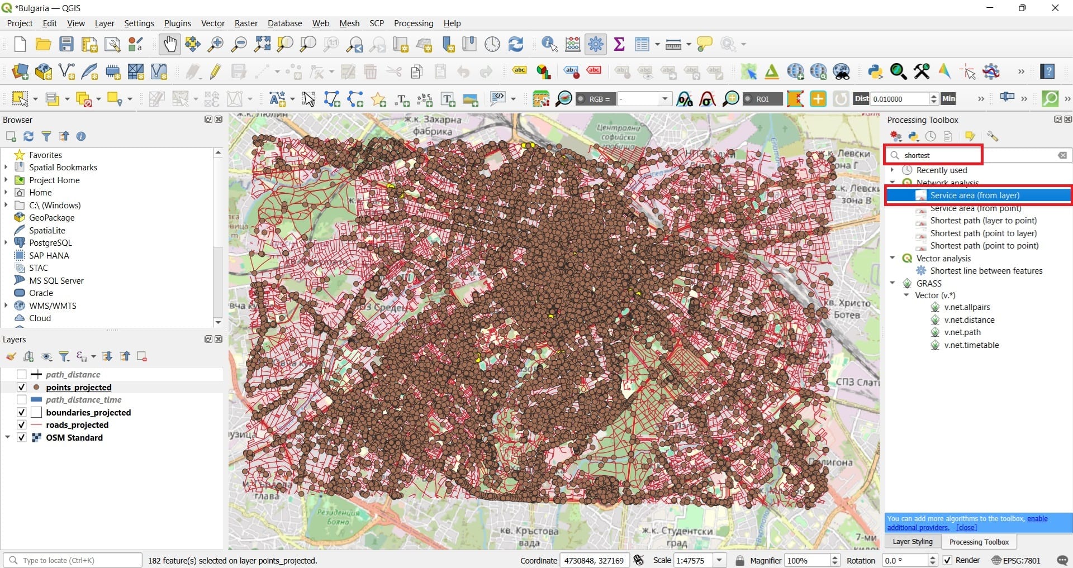
Task: Open the Raster menu
Action: tap(246, 23)
